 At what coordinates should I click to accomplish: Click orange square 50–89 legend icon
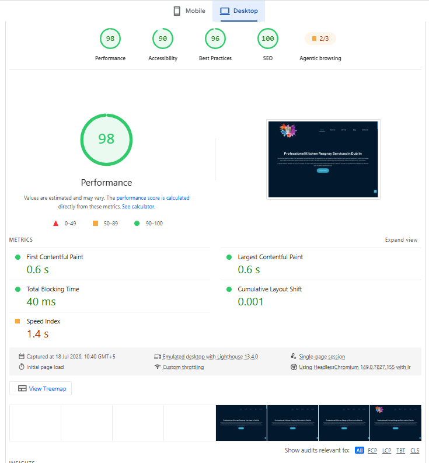coord(95,224)
